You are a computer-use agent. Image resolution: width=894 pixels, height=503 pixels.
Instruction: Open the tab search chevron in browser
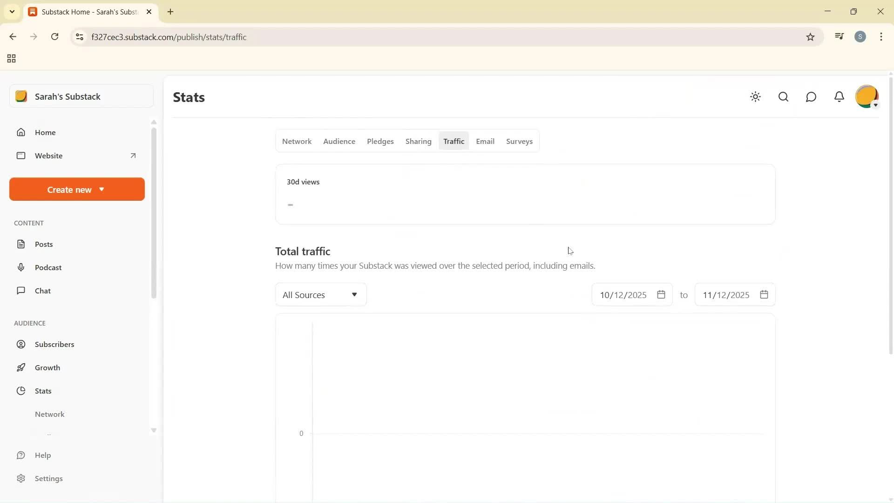[x=12, y=12]
